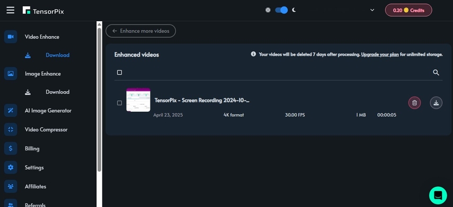Click the TensorPix - Screen Recording title
Viewport: 453px width, 207px height.
tap(202, 101)
